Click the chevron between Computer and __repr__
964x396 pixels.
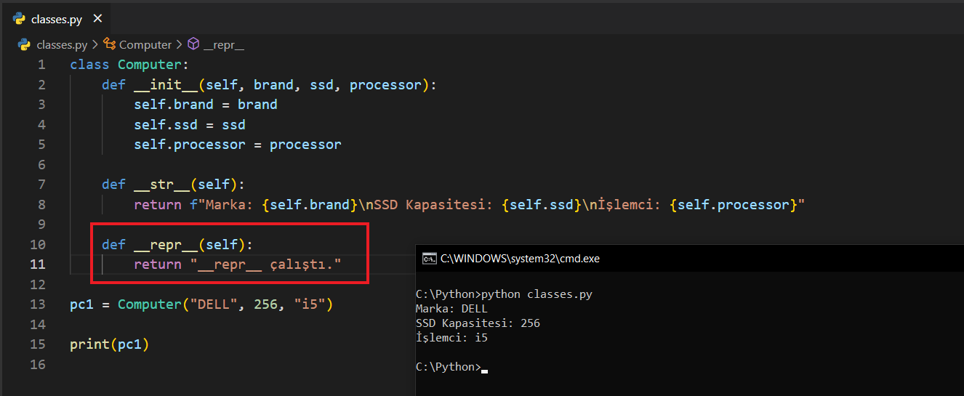click(179, 44)
